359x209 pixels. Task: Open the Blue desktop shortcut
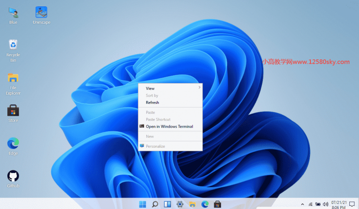pyautogui.click(x=13, y=13)
